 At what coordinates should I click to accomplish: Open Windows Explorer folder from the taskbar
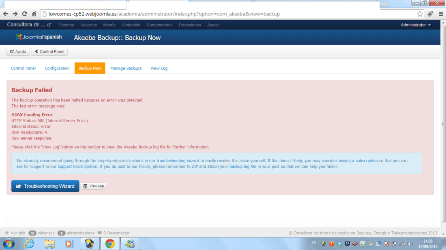coord(49,244)
